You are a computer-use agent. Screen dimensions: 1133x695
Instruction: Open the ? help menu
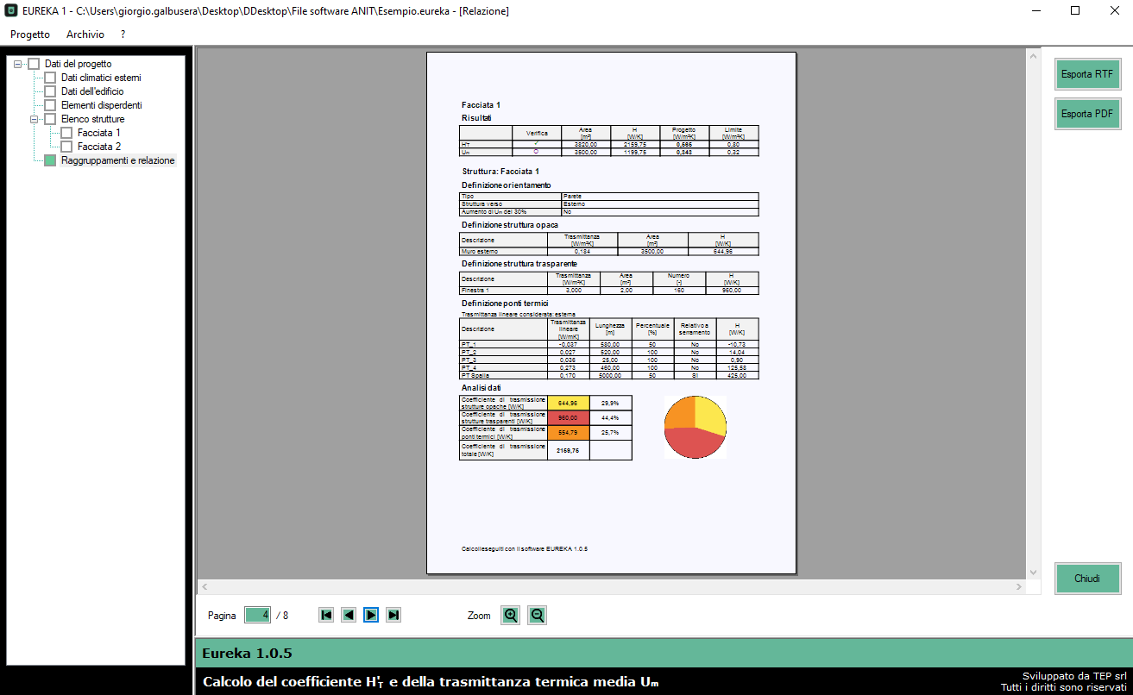click(x=123, y=34)
